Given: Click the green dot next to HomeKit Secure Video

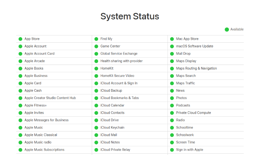Looking at the screenshot, I should [x=96, y=76].
